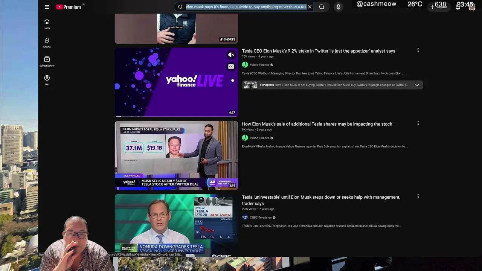Focus the search box with Elon Musk query

[246, 7]
